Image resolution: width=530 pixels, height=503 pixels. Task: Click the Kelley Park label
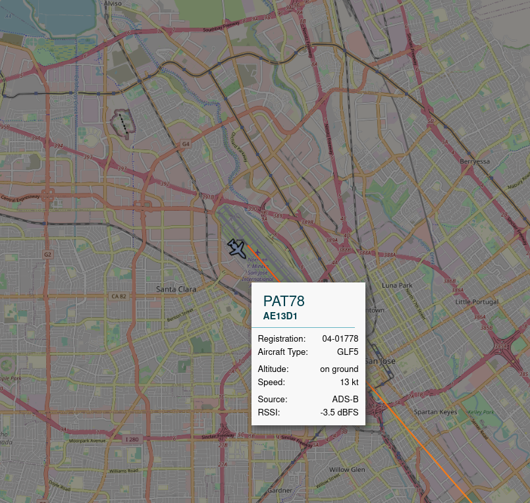[481, 412]
